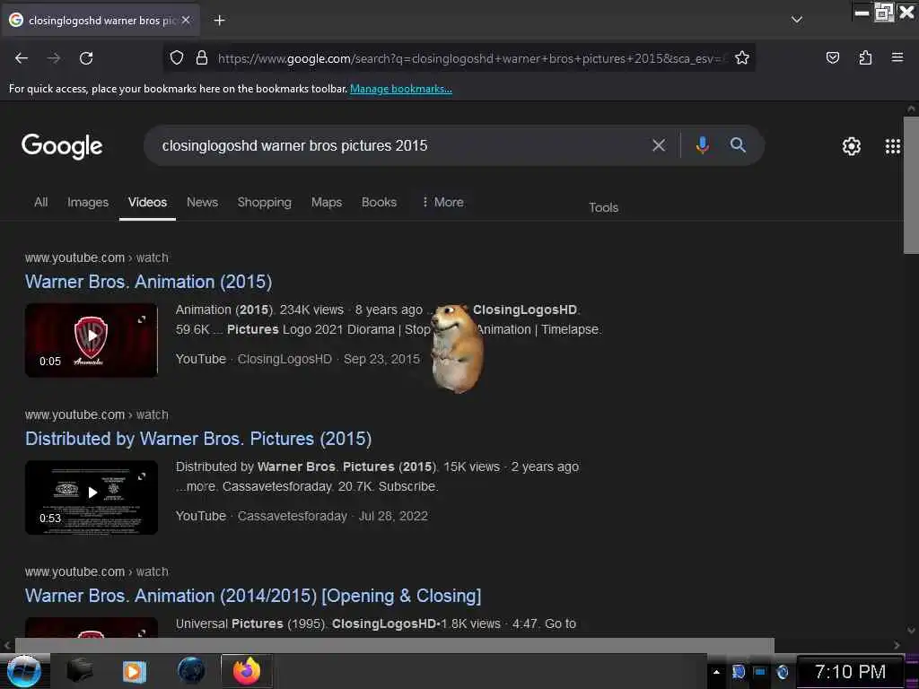Open Google quick settings gear

coord(851,146)
